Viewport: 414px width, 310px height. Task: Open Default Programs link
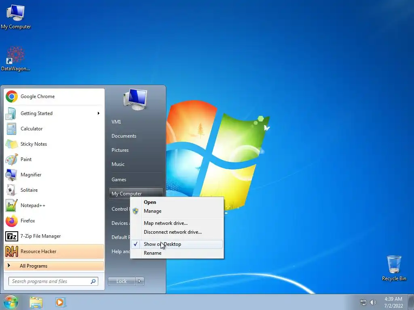click(120, 237)
